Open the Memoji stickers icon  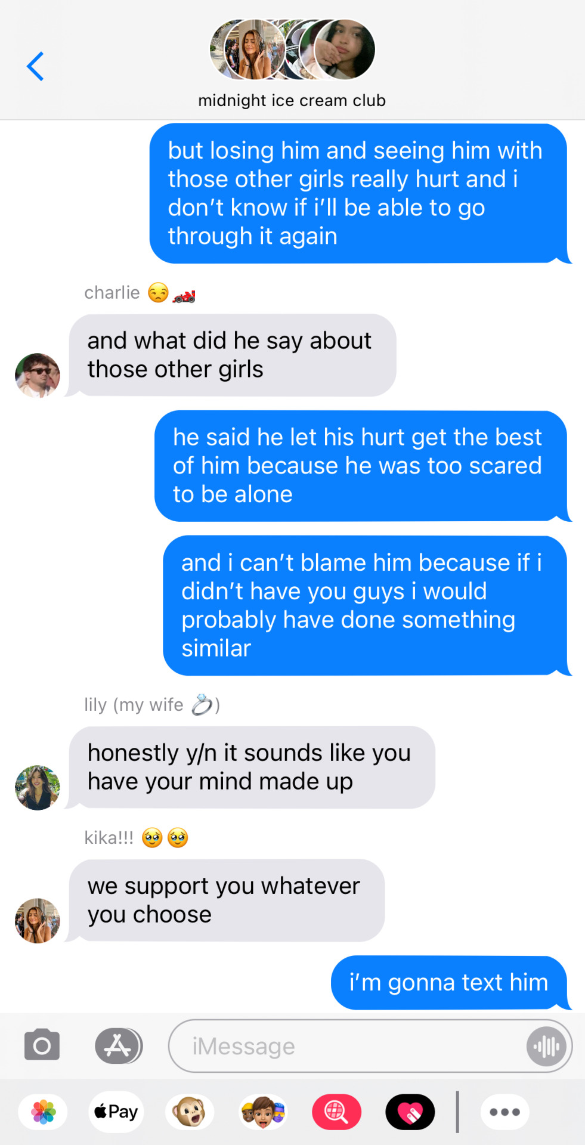coord(263,1112)
